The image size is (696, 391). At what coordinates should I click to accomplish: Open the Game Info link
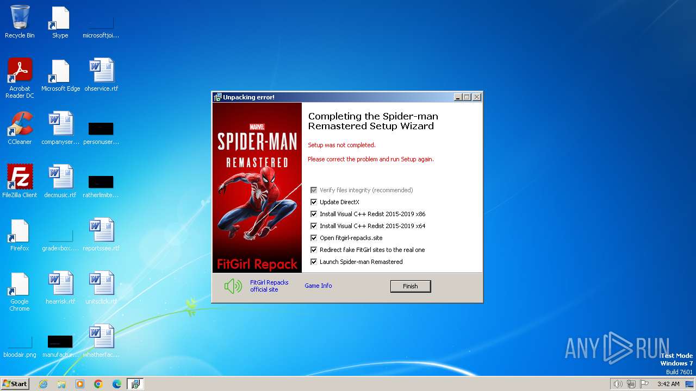(x=318, y=286)
